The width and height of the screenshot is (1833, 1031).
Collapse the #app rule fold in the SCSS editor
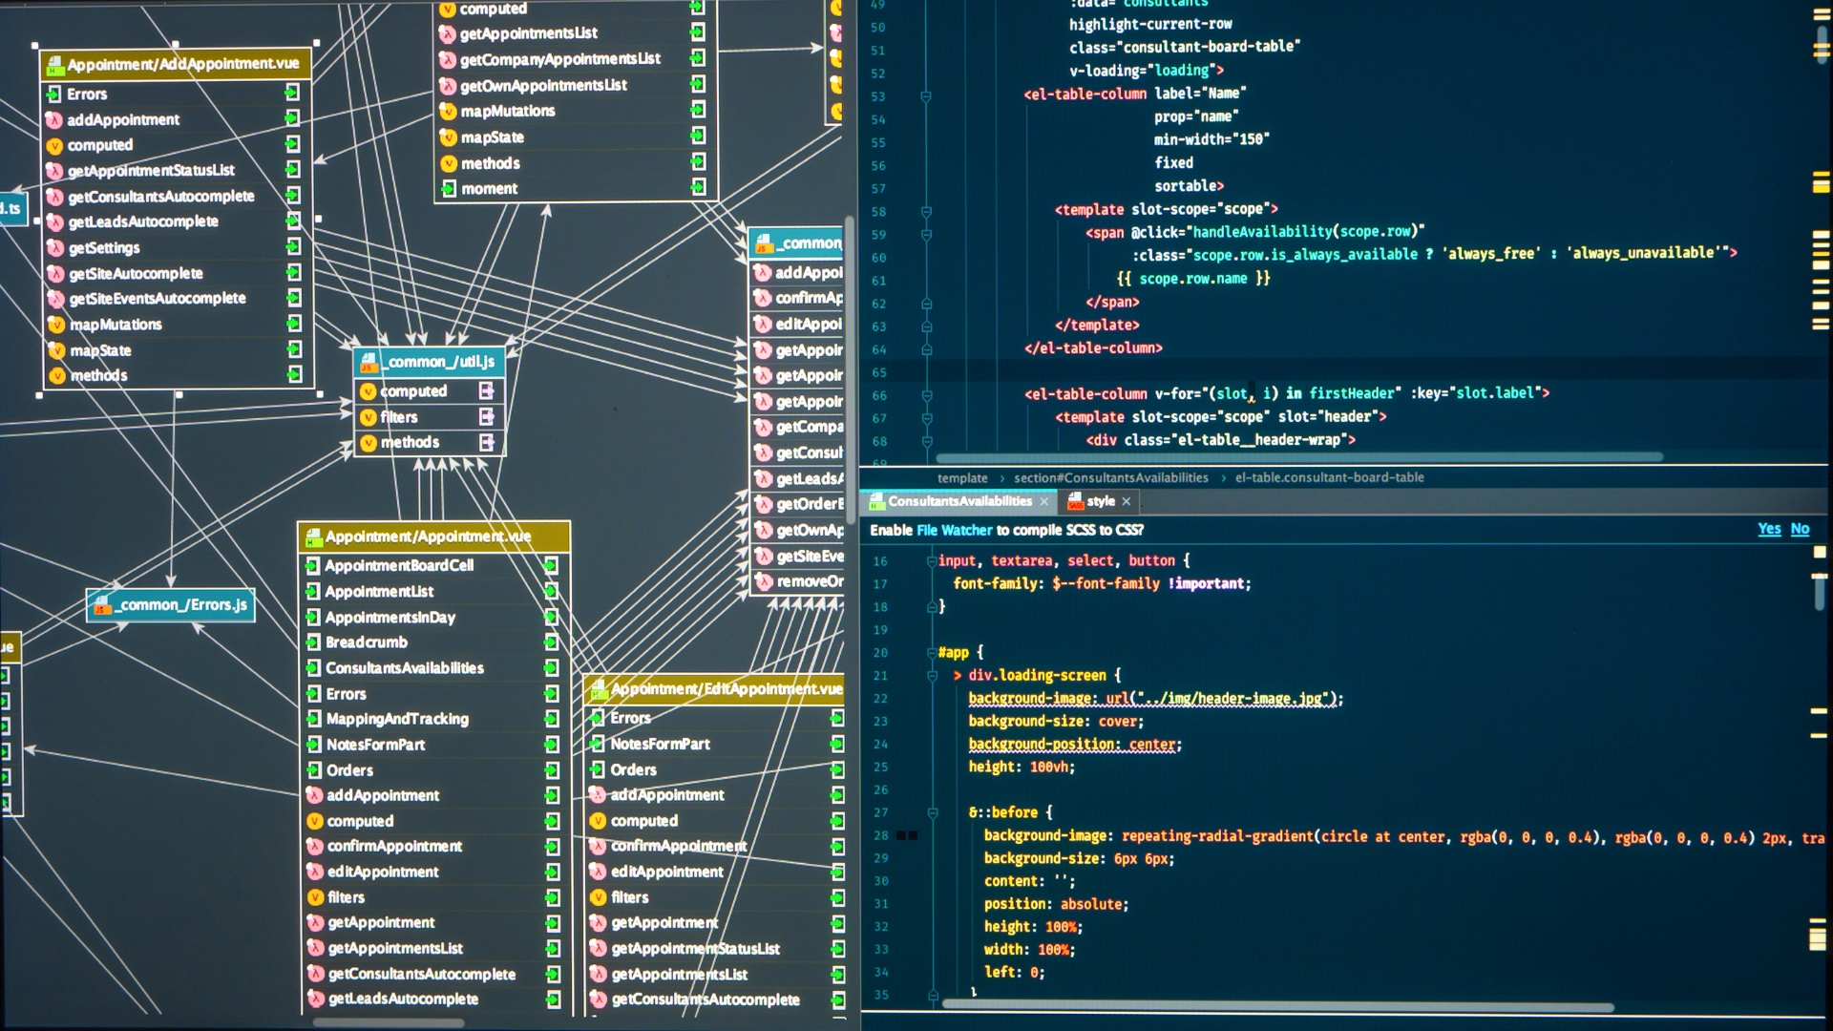[930, 653]
